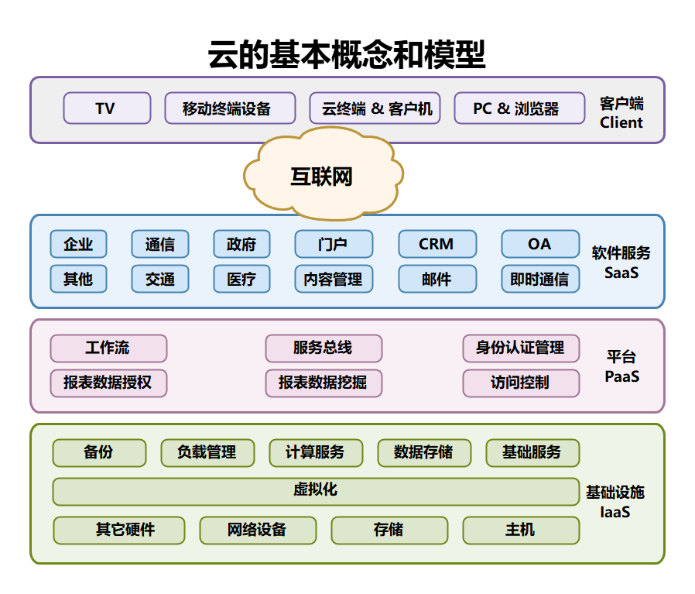Image resolution: width=695 pixels, height=594 pixels.
Task: Select the PC & 浏览器 client
Action: click(519, 108)
